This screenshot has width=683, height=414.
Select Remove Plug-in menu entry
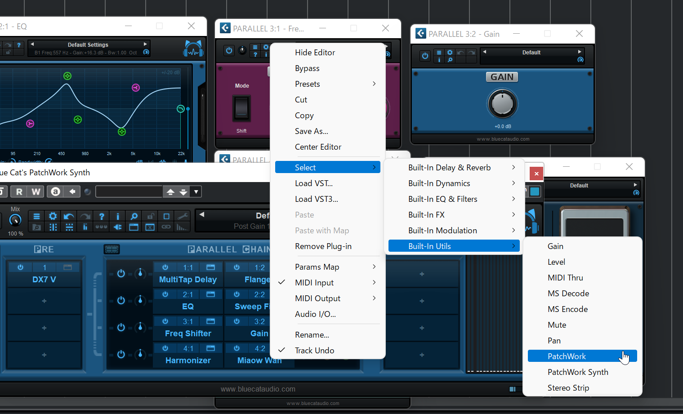click(x=328, y=246)
